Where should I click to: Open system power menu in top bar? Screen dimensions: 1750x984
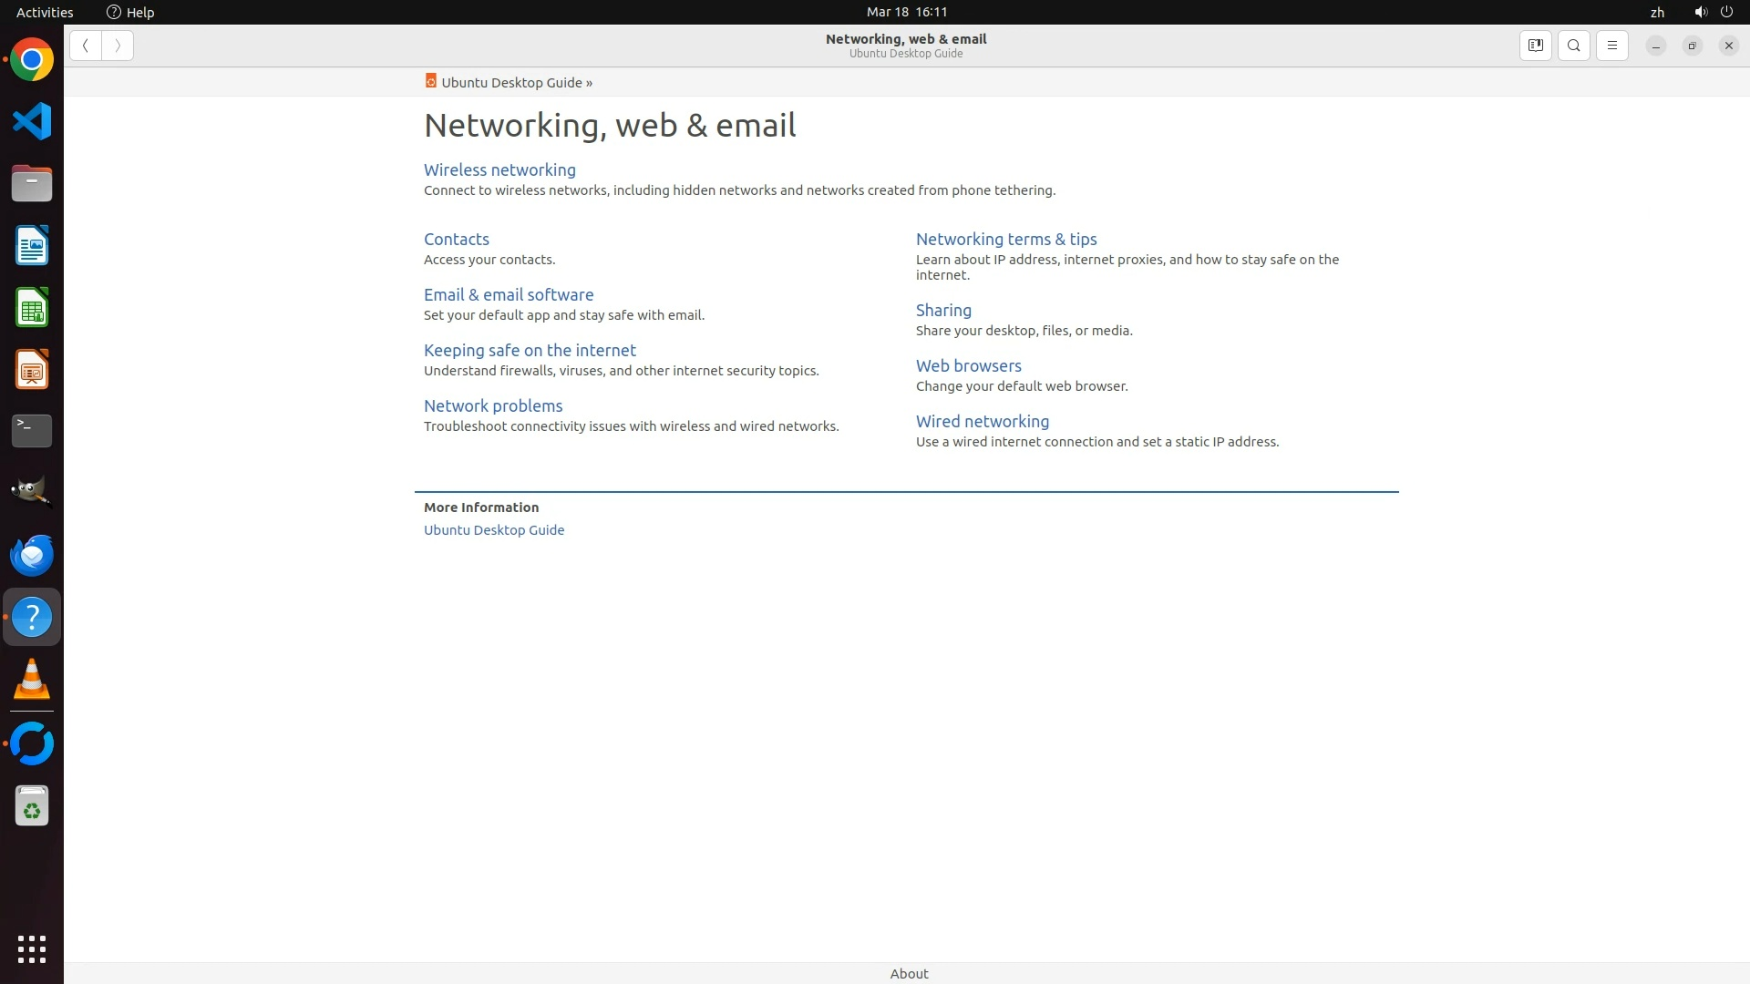click(1726, 12)
